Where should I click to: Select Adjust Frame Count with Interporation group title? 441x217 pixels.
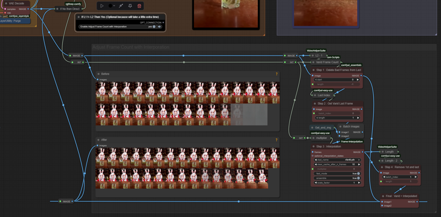click(131, 47)
